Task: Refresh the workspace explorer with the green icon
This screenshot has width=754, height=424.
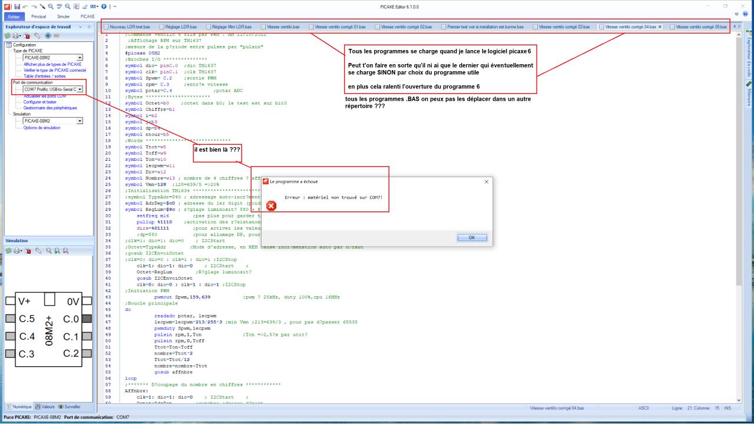Action: [7, 37]
